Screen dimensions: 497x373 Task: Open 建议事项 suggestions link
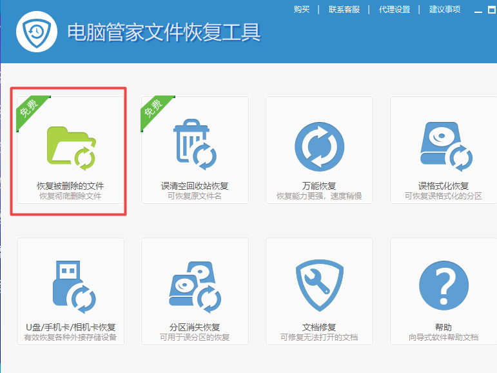(445, 10)
